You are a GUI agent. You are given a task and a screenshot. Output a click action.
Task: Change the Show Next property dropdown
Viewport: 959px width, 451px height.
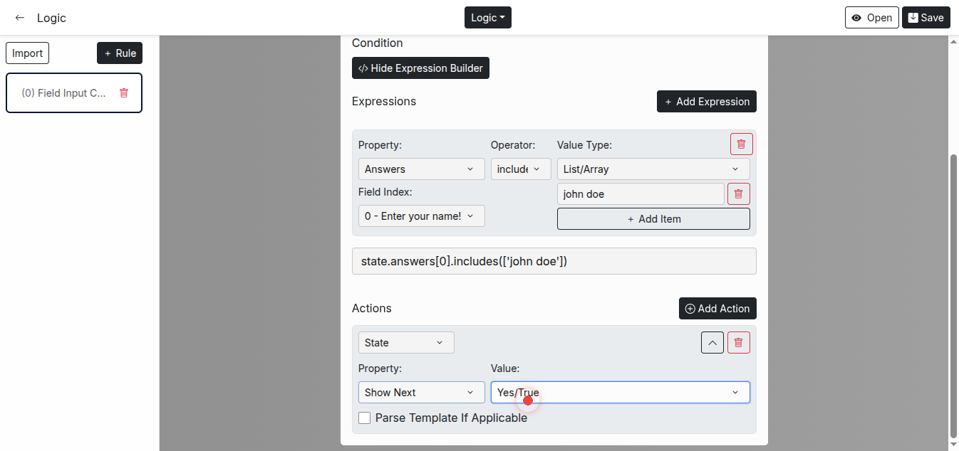tap(421, 393)
